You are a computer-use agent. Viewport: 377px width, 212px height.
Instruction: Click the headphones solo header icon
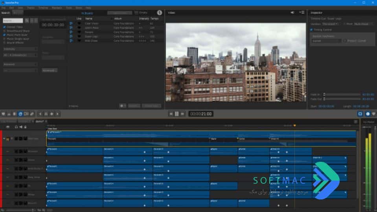pos(16,127)
